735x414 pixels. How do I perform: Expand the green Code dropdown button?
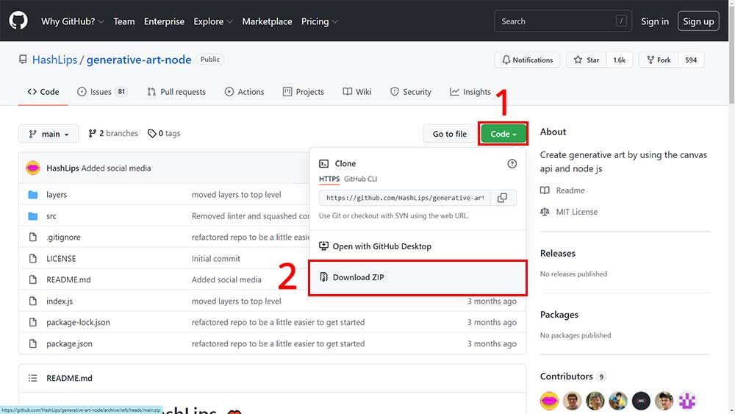point(503,134)
